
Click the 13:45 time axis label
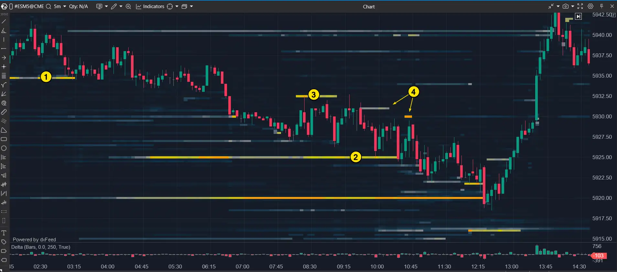pos(546,267)
